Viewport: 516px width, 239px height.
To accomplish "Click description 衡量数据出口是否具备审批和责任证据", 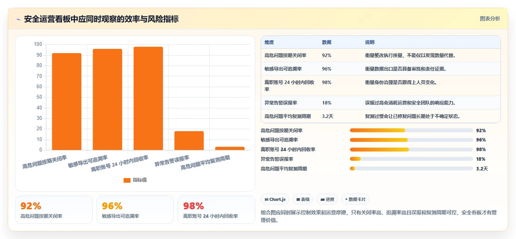I will (x=407, y=69).
